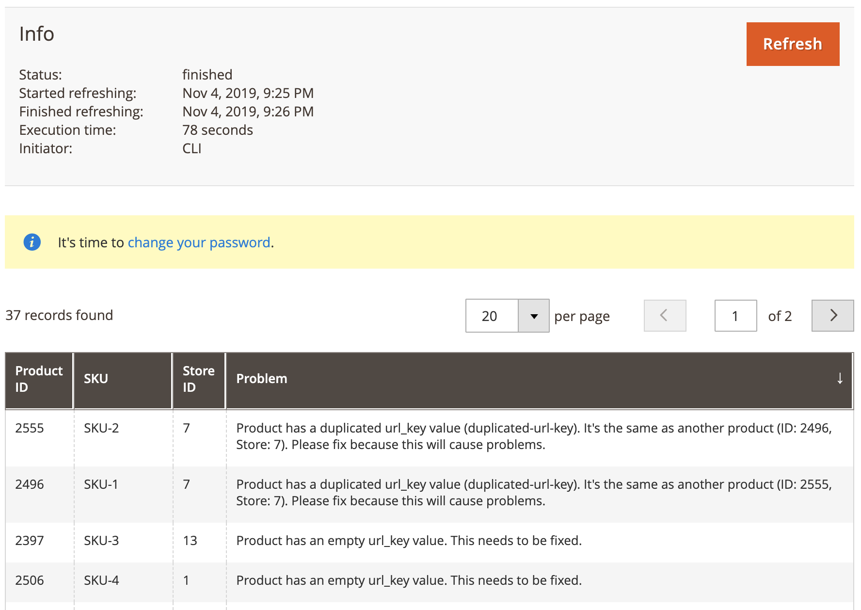The width and height of the screenshot is (861, 610).
Task: Sort by the Product ID column
Action: (x=39, y=380)
